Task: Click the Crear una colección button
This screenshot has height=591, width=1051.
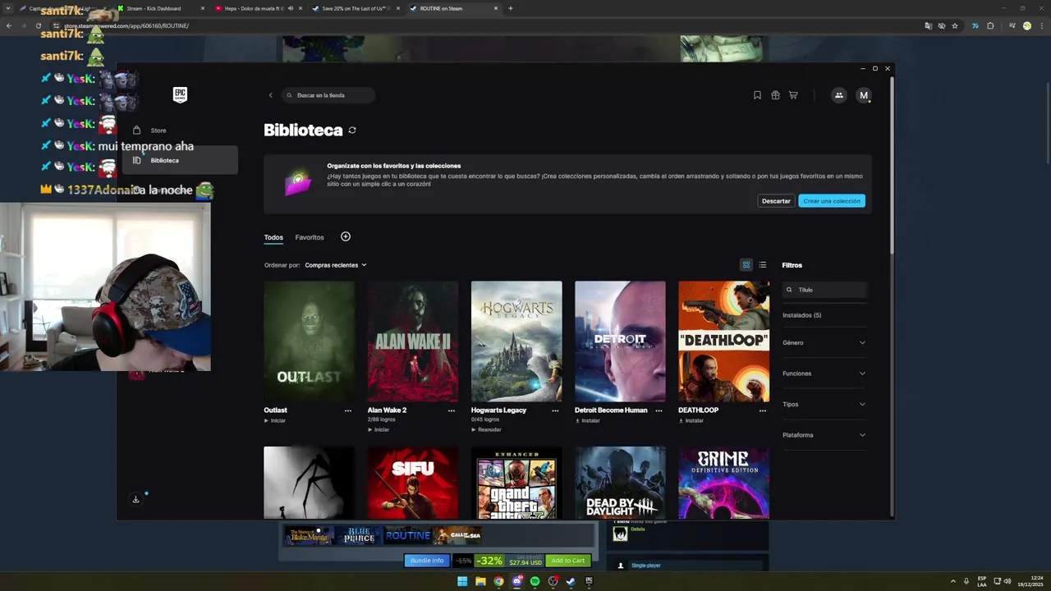Action: click(x=832, y=201)
